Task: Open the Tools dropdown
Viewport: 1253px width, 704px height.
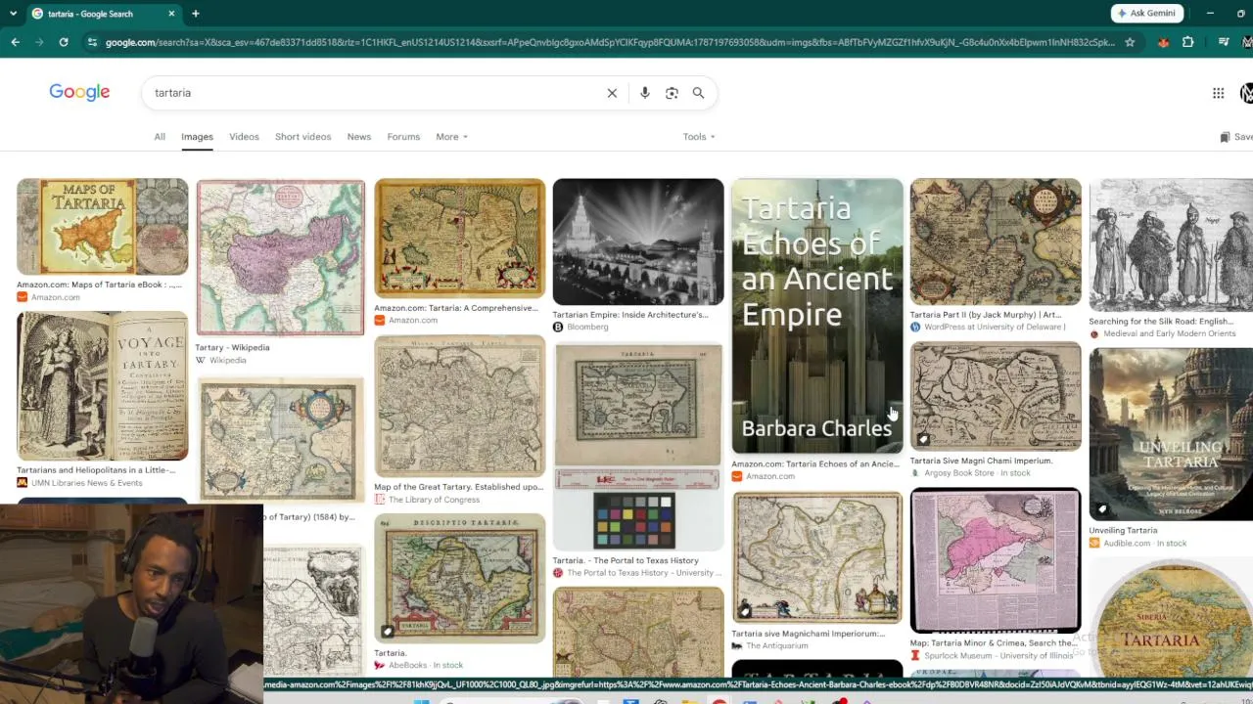Action: coord(699,137)
